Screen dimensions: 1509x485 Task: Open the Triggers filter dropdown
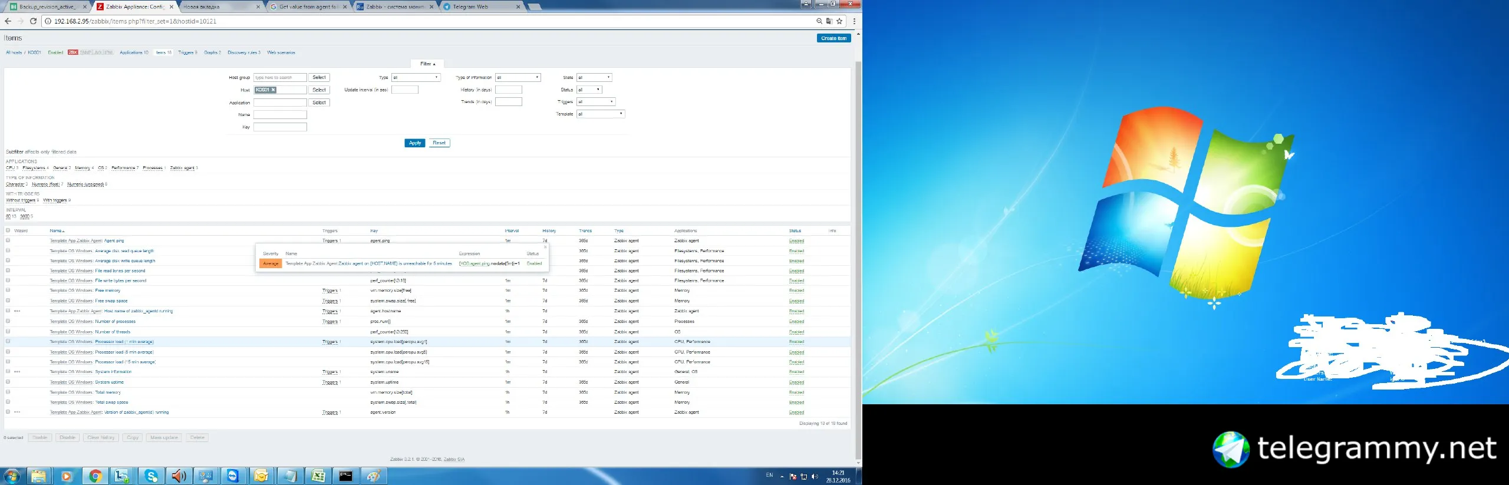pos(596,101)
